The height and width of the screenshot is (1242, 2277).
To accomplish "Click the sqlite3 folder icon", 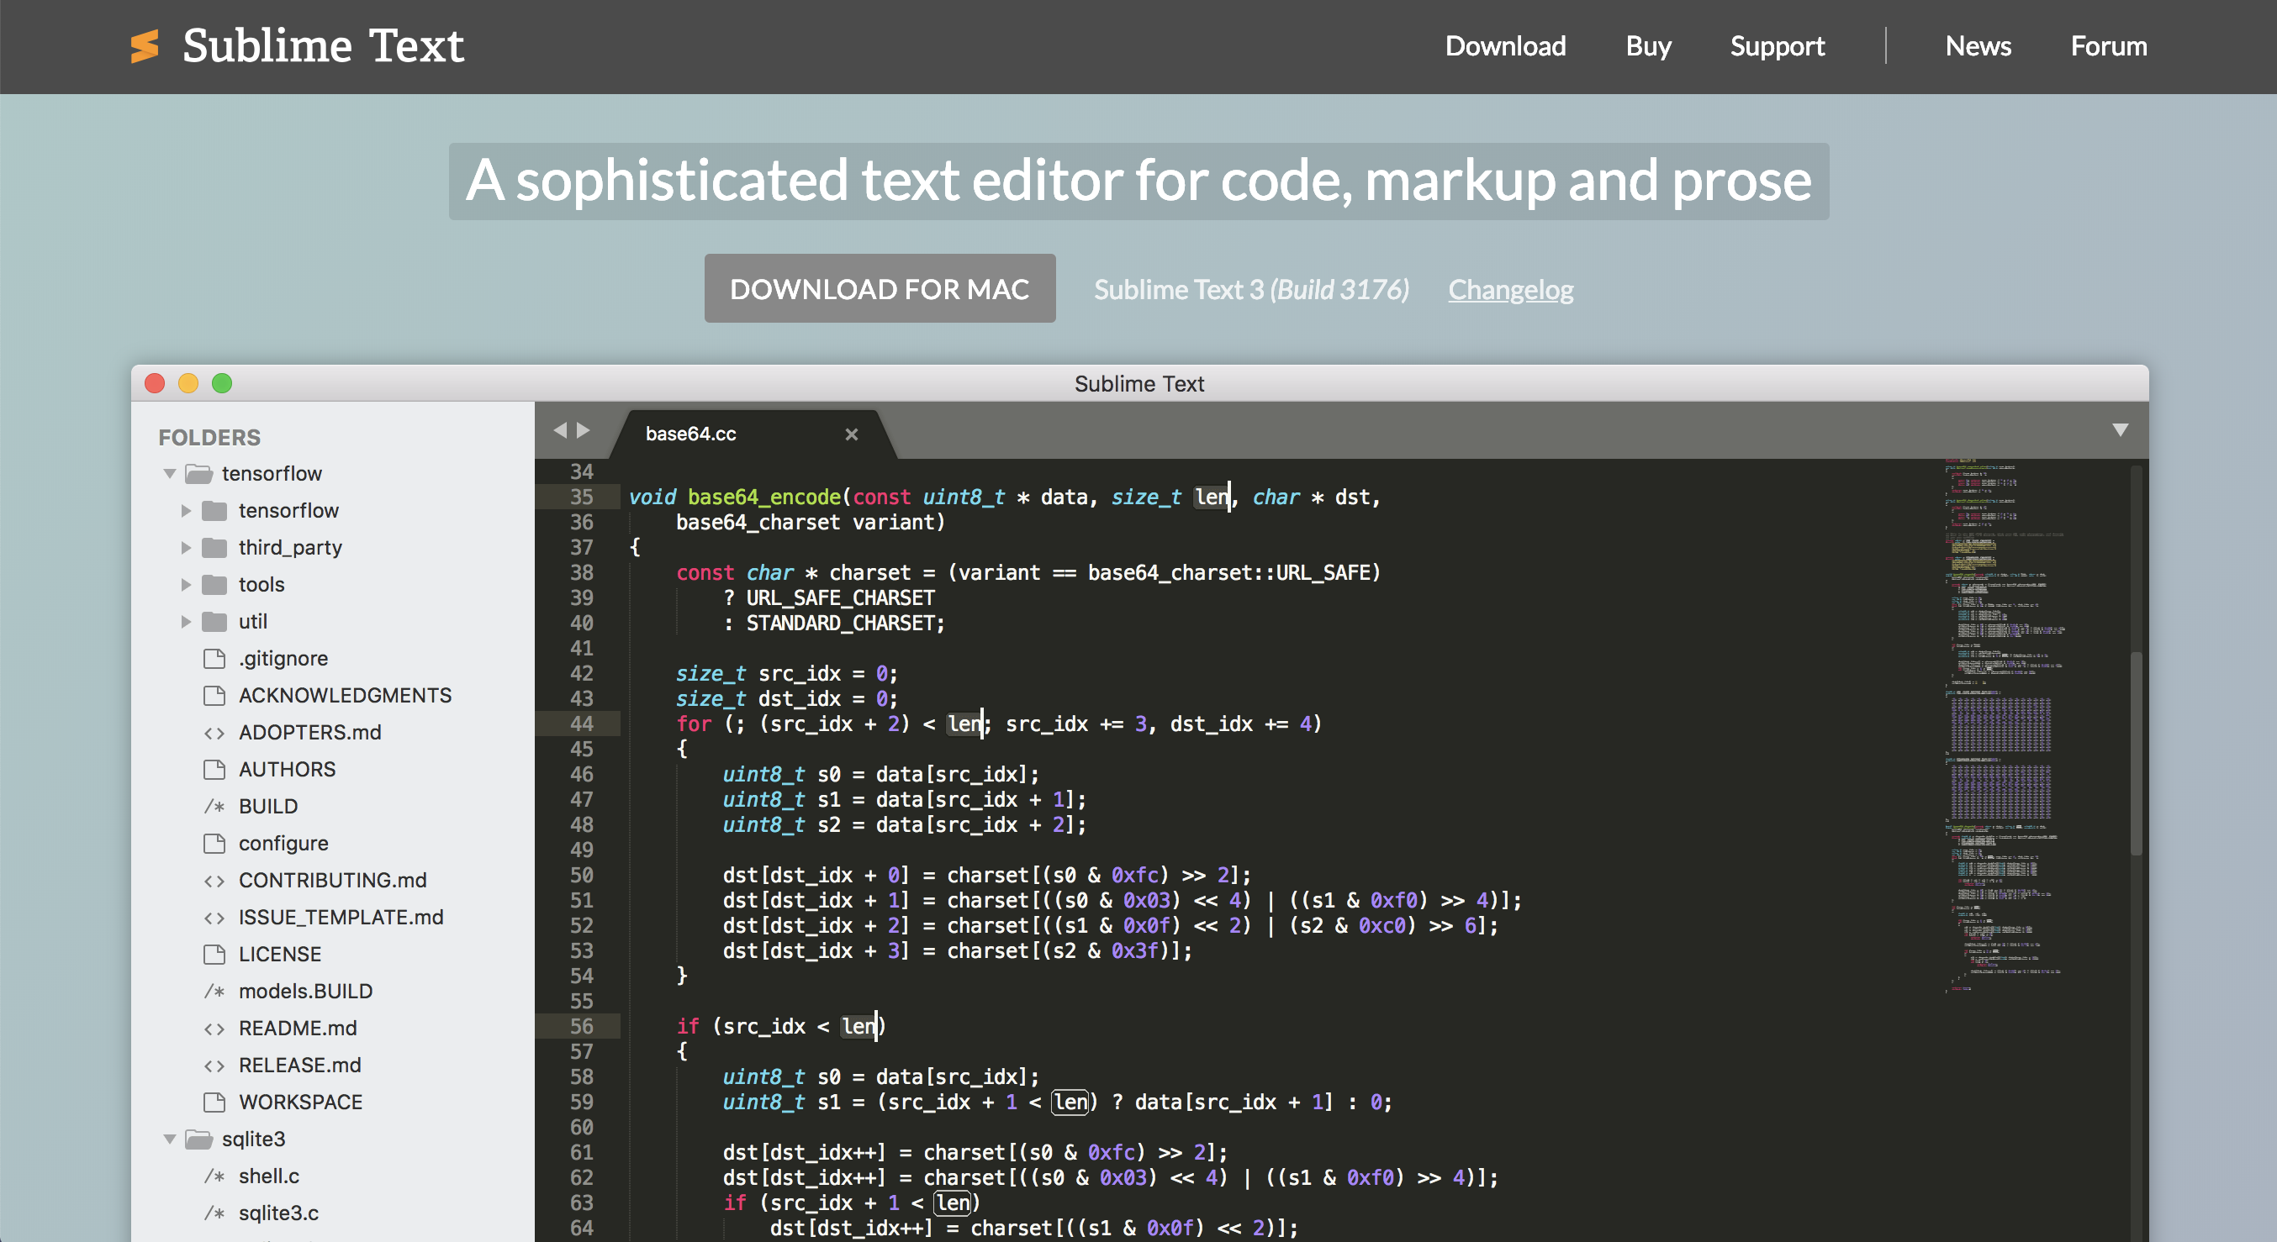I will click(199, 1139).
